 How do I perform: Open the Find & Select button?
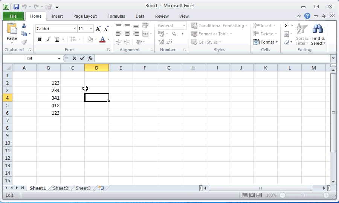[318, 36]
